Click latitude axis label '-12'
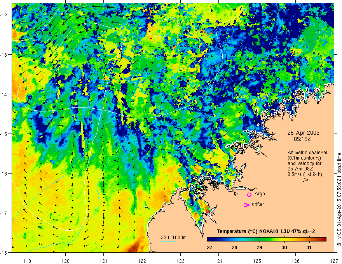This screenshot has width=342, height=264. point(4,15)
